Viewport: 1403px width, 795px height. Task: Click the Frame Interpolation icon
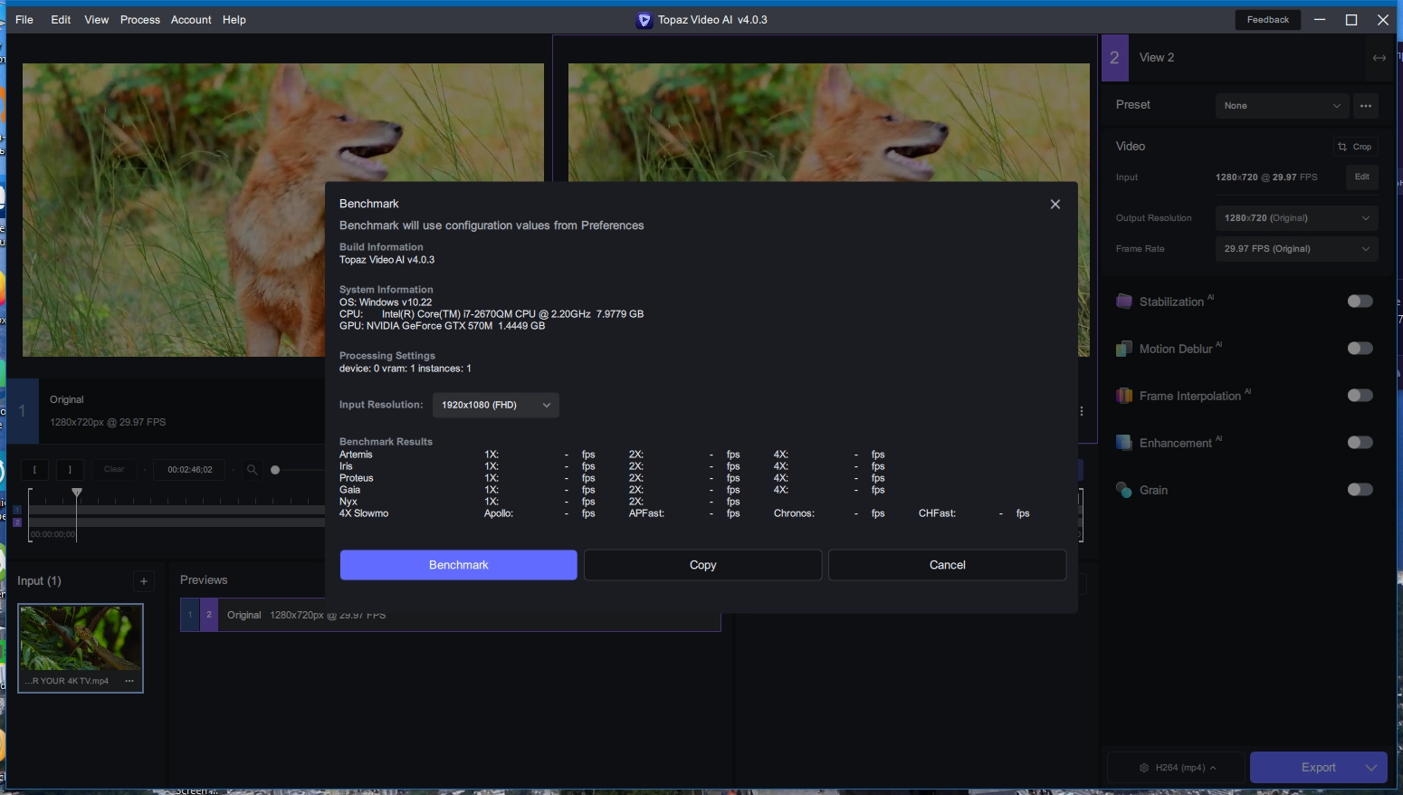[x=1124, y=396]
